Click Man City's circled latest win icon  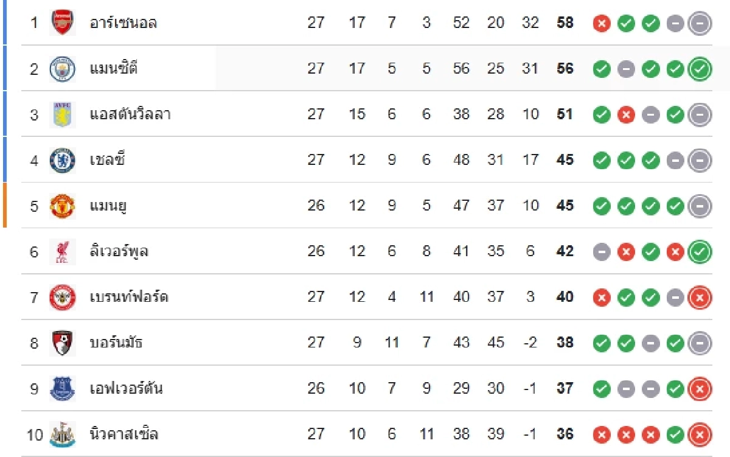700,69
